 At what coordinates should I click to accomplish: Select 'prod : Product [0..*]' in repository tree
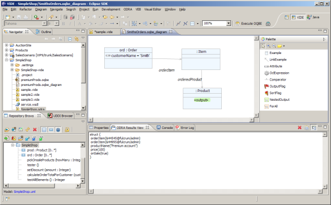pos(41,150)
